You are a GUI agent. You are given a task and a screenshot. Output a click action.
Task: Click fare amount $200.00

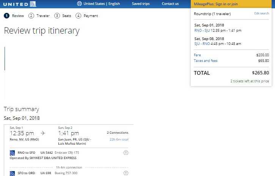coord(262,55)
